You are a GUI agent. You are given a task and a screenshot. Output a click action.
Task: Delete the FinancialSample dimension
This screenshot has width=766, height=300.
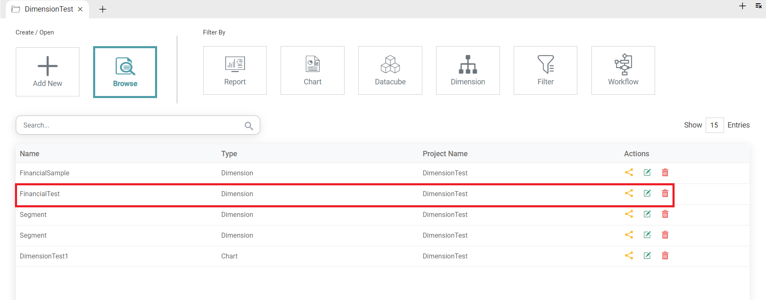point(665,172)
